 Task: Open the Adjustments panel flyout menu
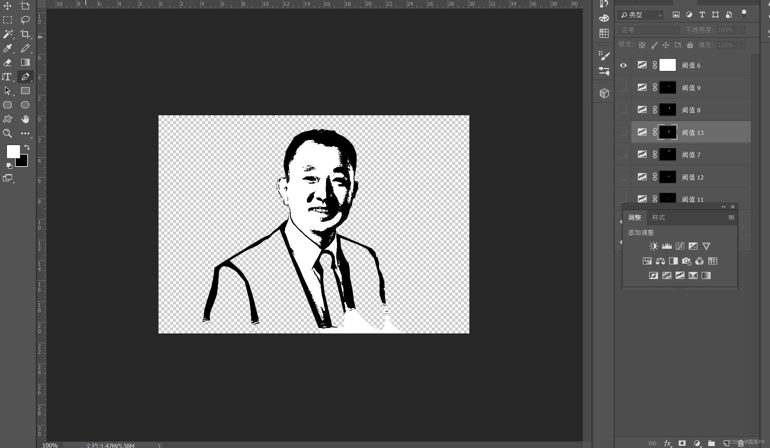[731, 217]
